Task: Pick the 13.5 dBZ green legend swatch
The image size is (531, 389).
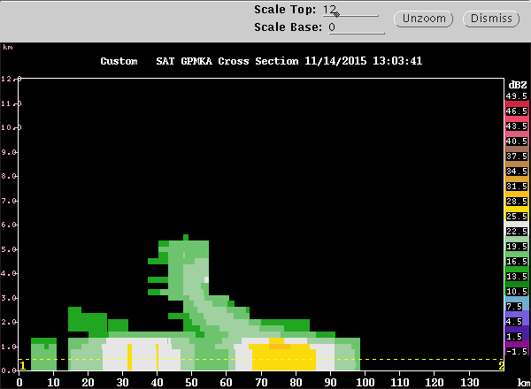Action: [x=517, y=277]
